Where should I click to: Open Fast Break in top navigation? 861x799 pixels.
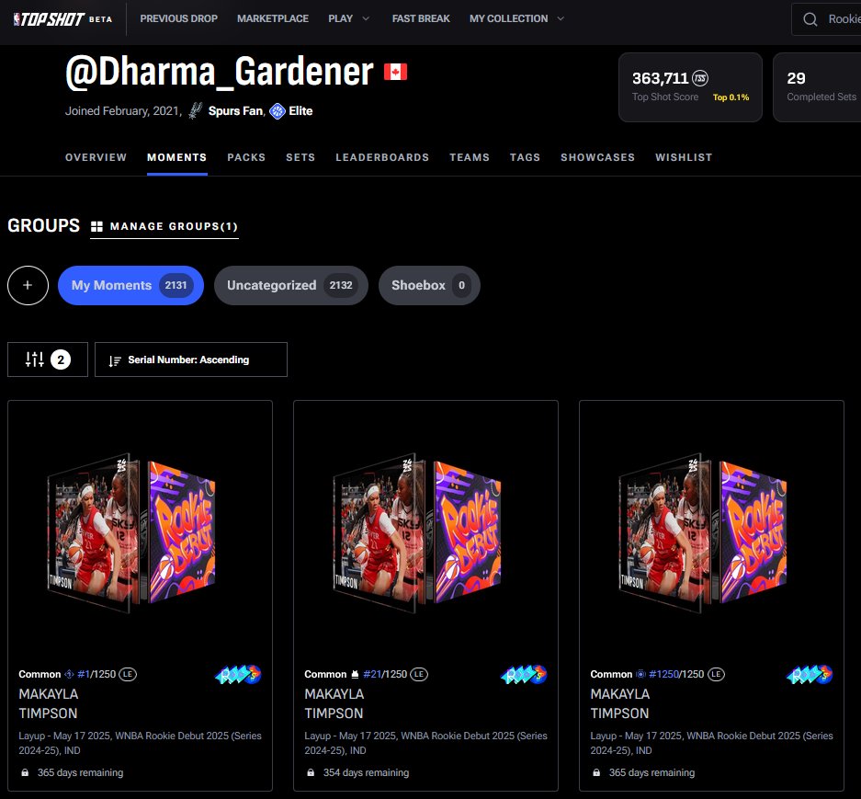421,18
